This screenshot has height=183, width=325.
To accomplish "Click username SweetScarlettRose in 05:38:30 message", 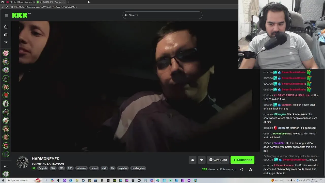I will click(294, 160).
